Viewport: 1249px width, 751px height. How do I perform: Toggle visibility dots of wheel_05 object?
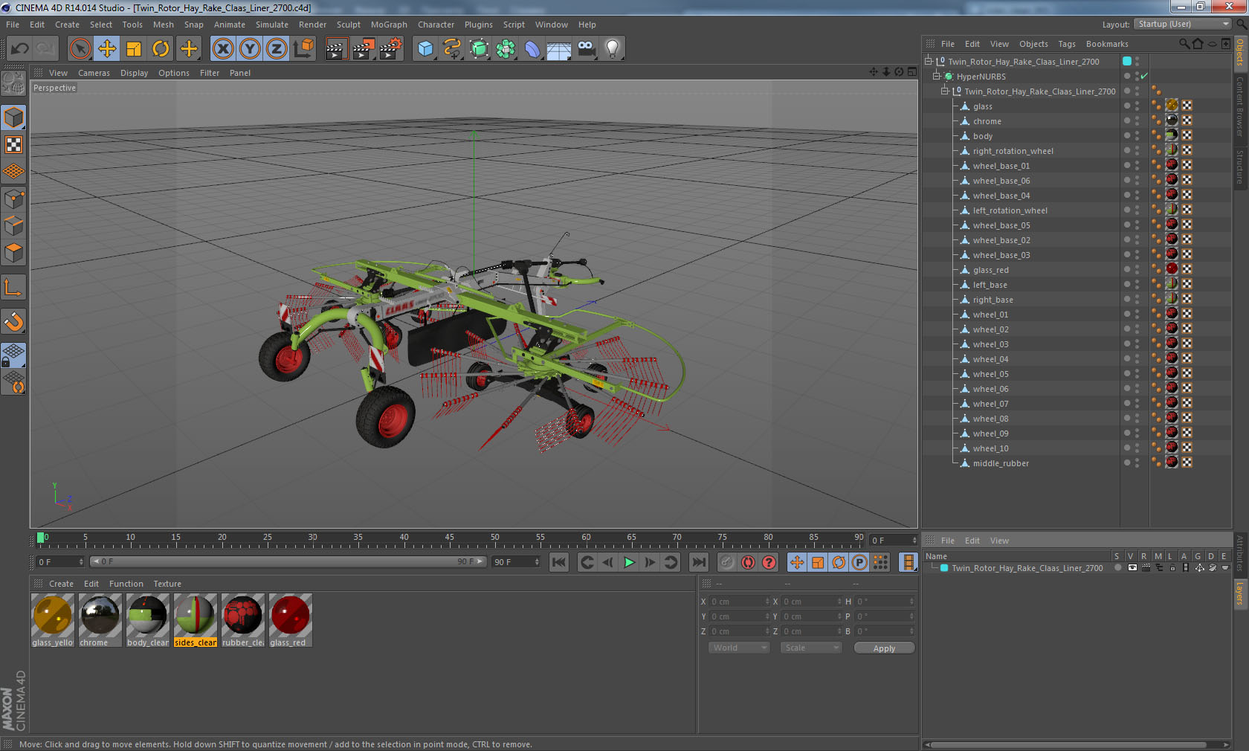(x=1137, y=373)
